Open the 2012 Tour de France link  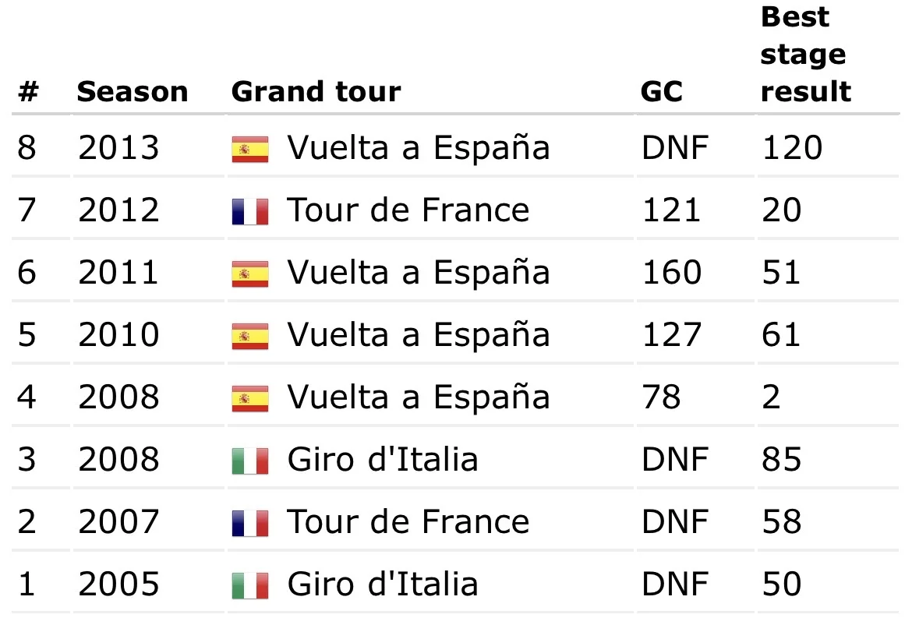pyautogui.click(x=408, y=210)
